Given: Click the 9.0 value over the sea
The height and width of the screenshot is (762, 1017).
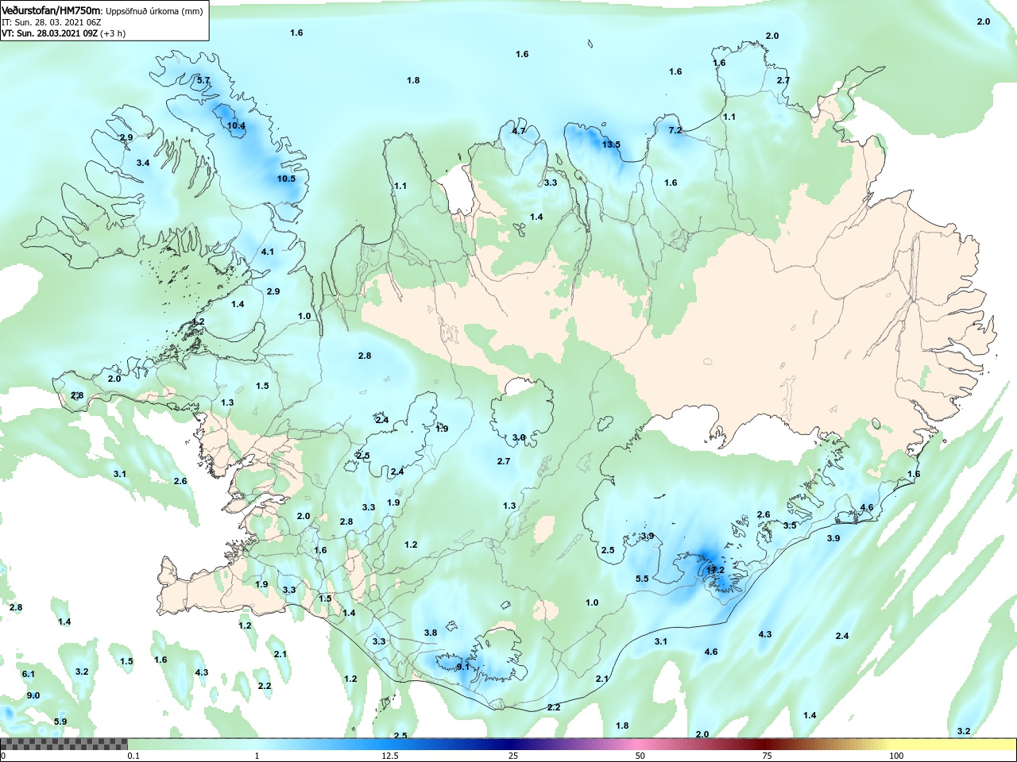Looking at the screenshot, I should pos(33,695).
